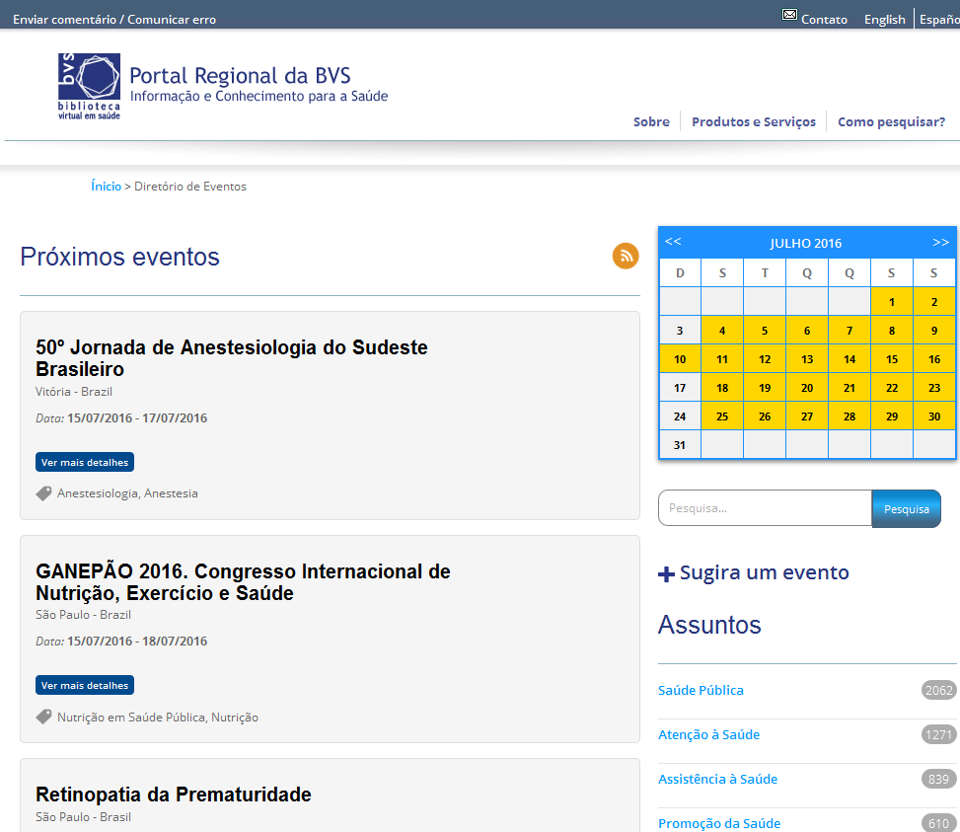960x832 pixels.
Task: Select July 20 in the calendar
Action: pos(807,388)
